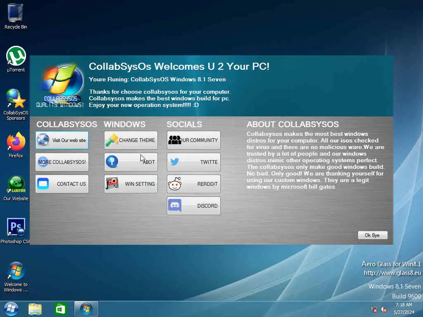Click the CollabSysOS Windows logo image
The image size is (423, 317).
pos(61,85)
